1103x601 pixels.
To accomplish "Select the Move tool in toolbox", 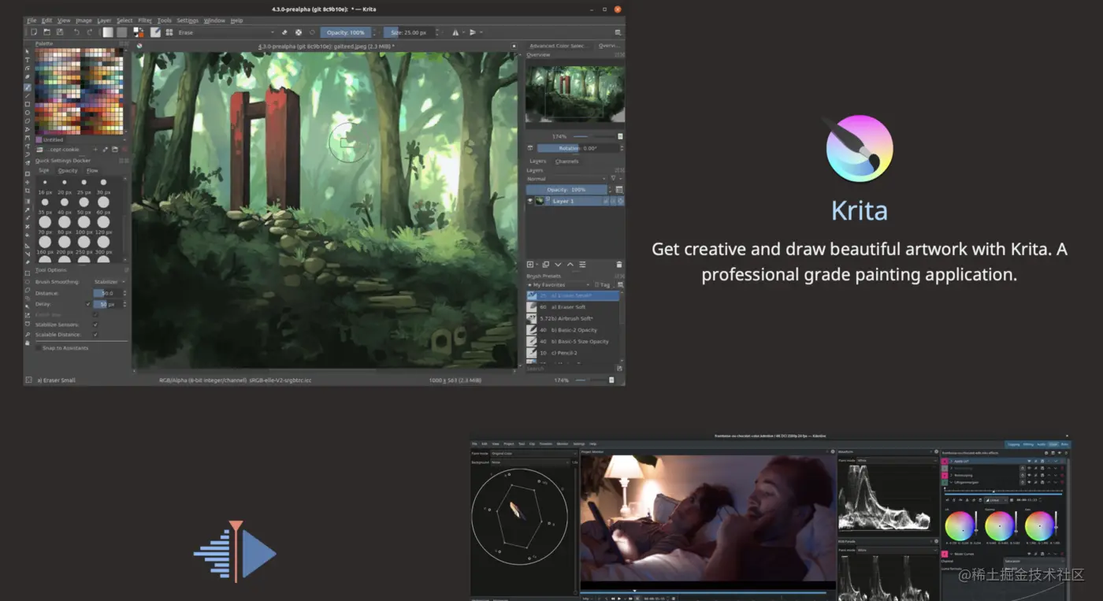I will tap(28, 182).
